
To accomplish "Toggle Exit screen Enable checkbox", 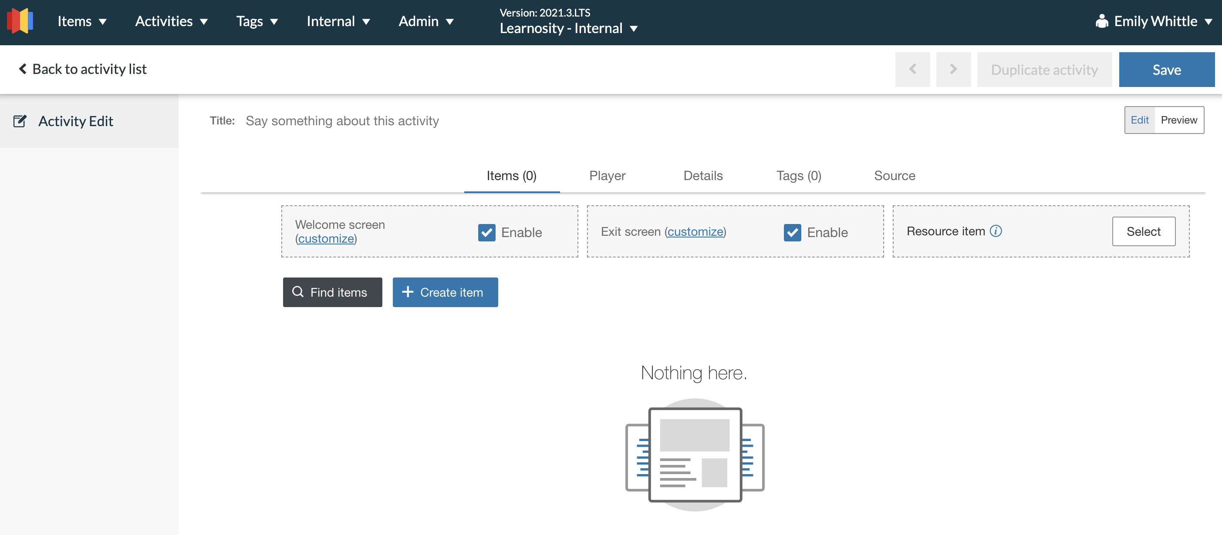I will (x=792, y=233).
